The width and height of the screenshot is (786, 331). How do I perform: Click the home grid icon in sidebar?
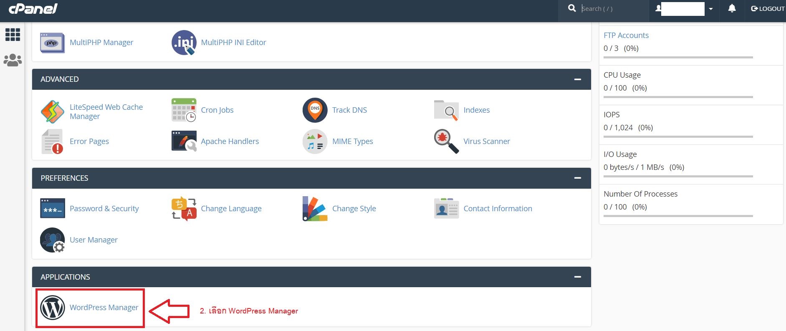[x=13, y=35]
